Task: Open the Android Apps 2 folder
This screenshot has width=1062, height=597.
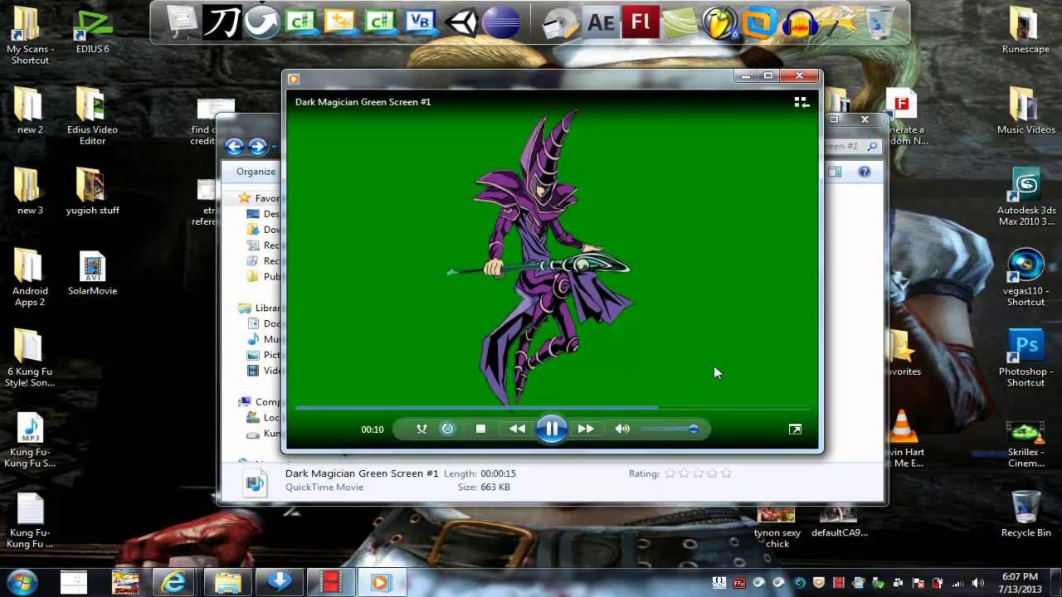Action: 30,277
